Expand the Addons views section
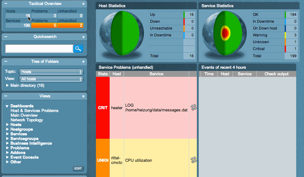The height and width of the screenshot is (177, 304). (x=7, y=152)
